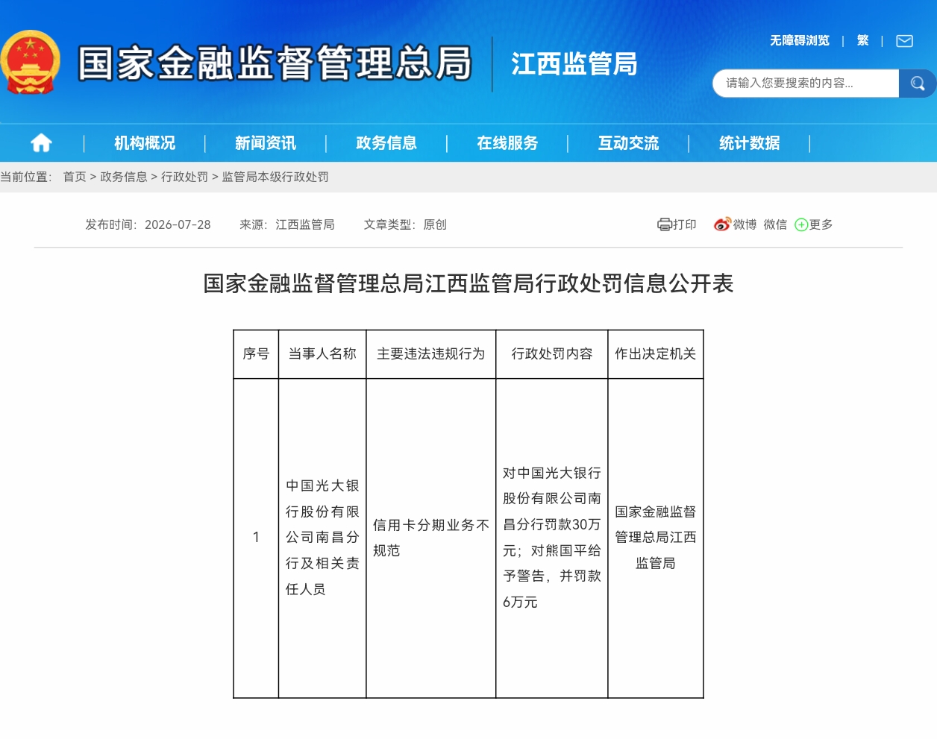Click the 江西监管局 header text

[x=574, y=64]
